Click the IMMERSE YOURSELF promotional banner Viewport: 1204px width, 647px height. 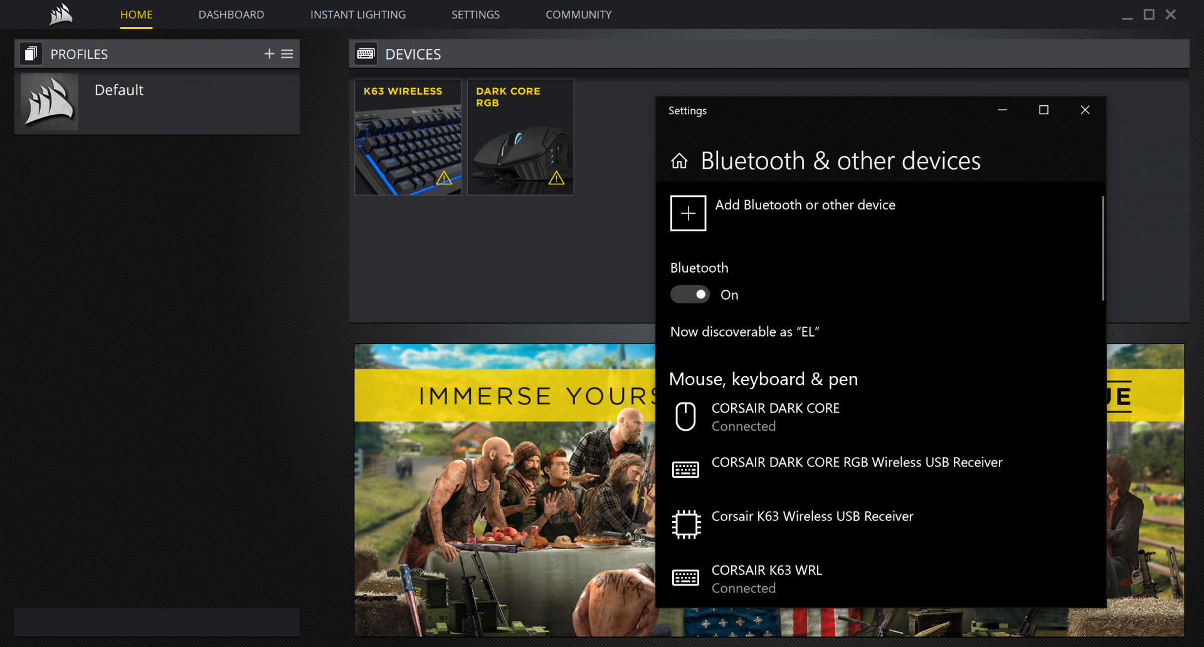pyautogui.click(x=505, y=489)
